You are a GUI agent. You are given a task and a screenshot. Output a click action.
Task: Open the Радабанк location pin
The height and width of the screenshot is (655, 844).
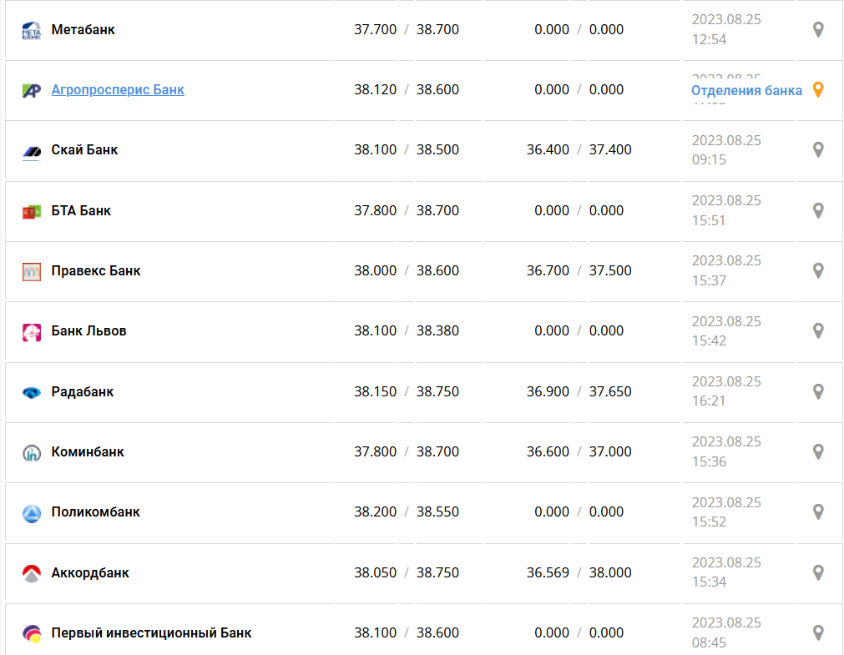[x=818, y=392]
